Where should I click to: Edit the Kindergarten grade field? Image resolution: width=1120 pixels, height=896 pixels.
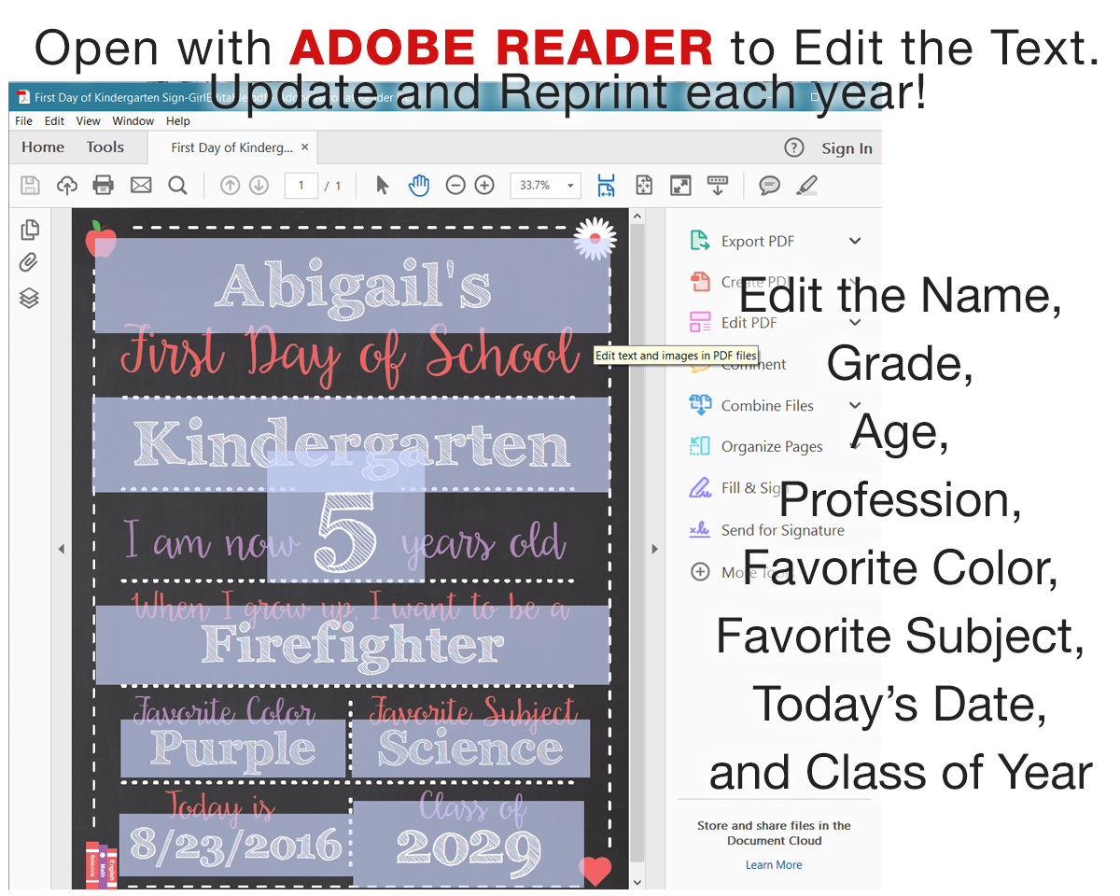pos(352,444)
